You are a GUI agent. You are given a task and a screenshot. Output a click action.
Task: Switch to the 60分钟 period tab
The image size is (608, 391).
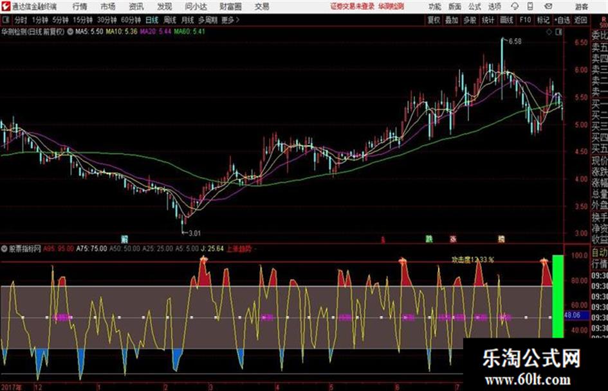point(131,20)
